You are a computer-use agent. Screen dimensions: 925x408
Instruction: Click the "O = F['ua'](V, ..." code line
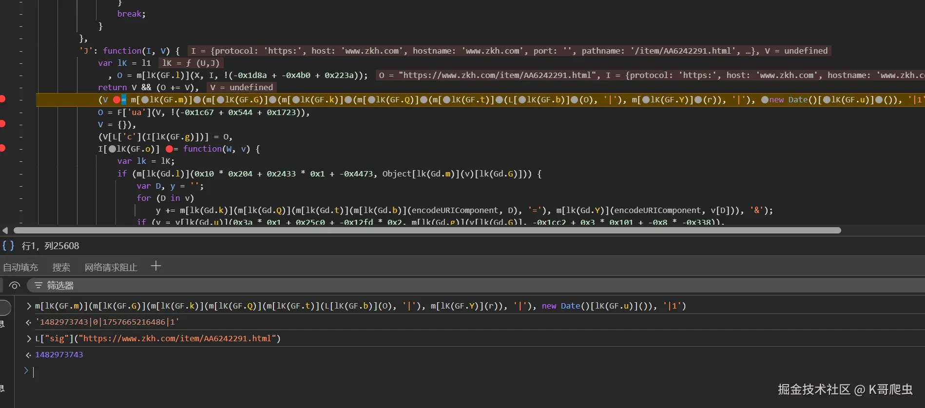[204, 112]
